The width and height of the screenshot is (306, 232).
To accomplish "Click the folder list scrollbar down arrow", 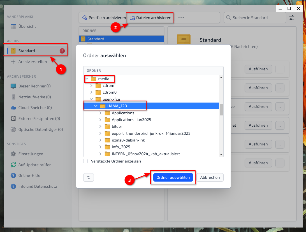I will [221, 154].
